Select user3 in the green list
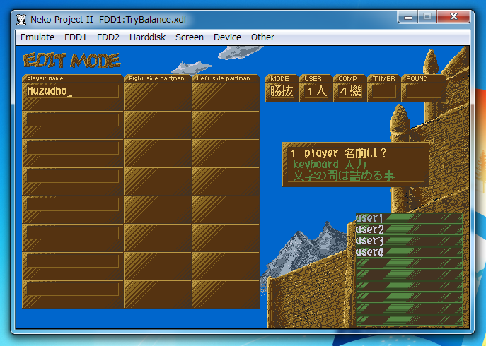The height and width of the screenshot is (346, 486). (x=409, y=241)
